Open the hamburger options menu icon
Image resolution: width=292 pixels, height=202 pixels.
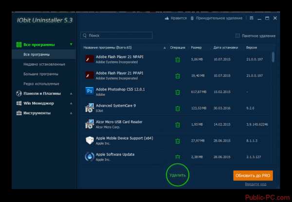click(x=252, y=18)
